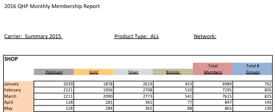Screen dimensions: 275x112
Task: Select March Silver cell showing 2773
Action: click(x=133, y=96)
